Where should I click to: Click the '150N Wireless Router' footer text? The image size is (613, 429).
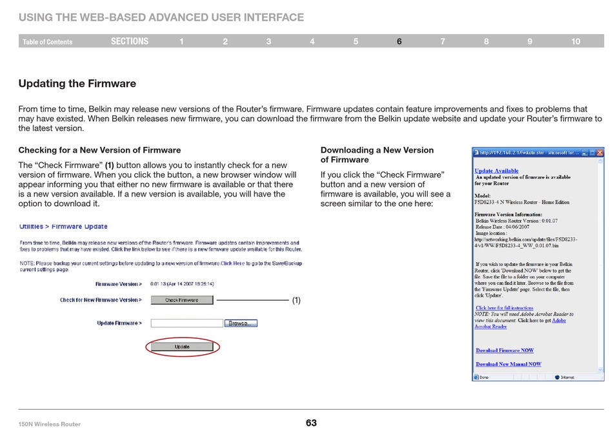coord(49,424)
